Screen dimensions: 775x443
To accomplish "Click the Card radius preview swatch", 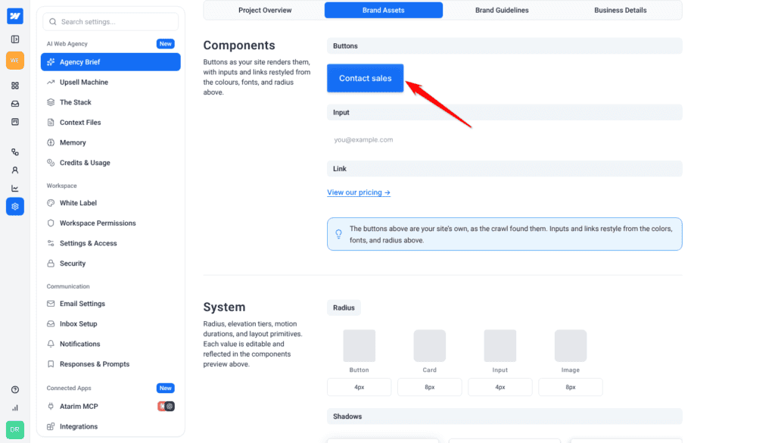I will coord(430,345).
